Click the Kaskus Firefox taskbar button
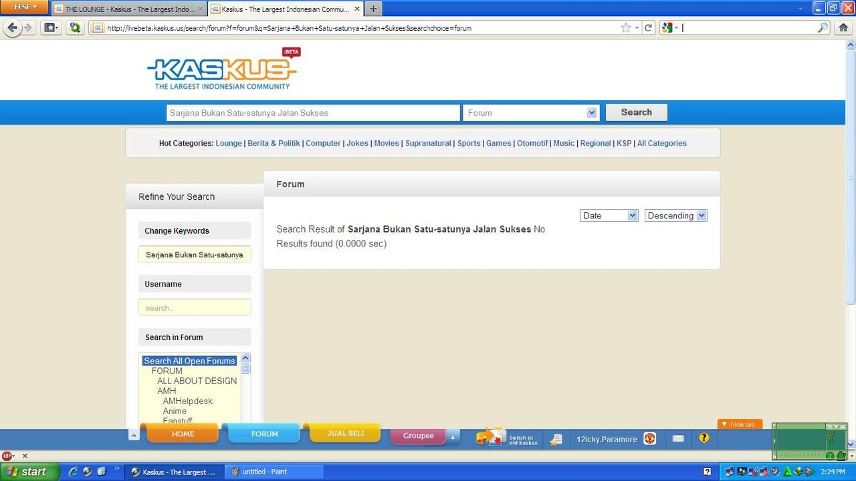Viewport: 856px width, 481px height. click(174, 472)
